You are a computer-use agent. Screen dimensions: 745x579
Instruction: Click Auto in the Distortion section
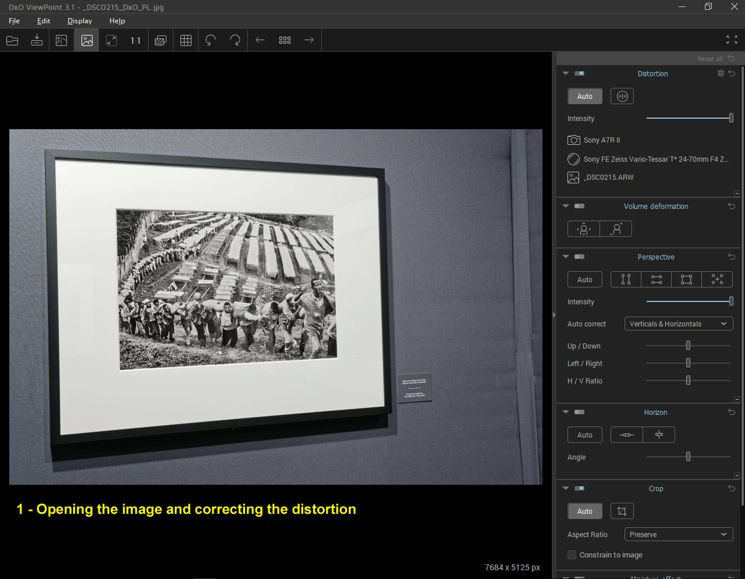click(585, 96)
